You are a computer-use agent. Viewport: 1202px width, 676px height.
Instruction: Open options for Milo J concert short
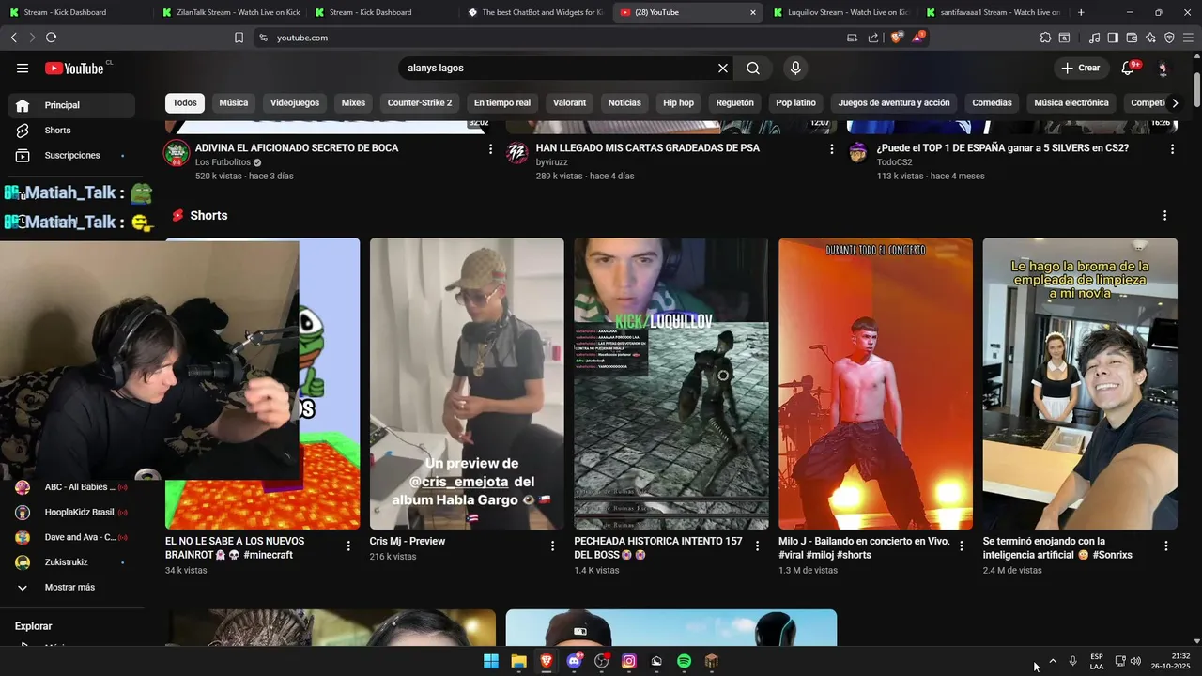[x=962, y=545]
